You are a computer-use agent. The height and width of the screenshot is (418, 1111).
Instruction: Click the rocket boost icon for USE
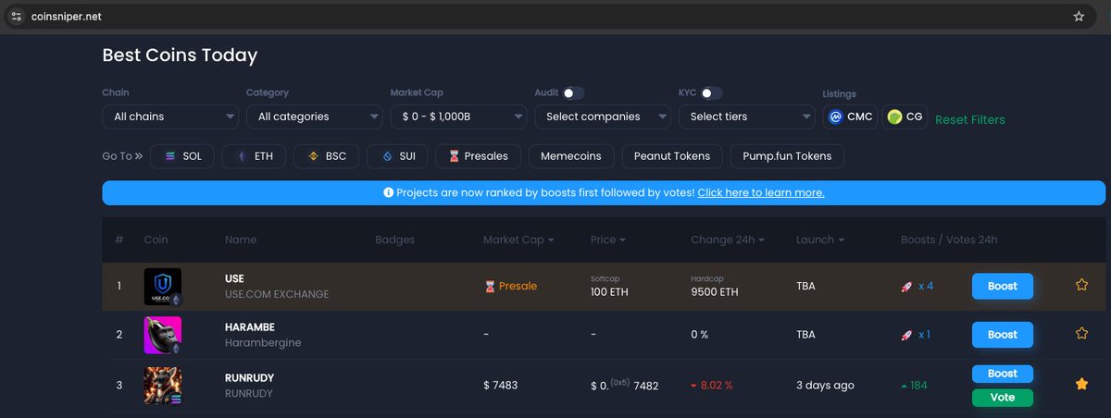click(907, 287)
